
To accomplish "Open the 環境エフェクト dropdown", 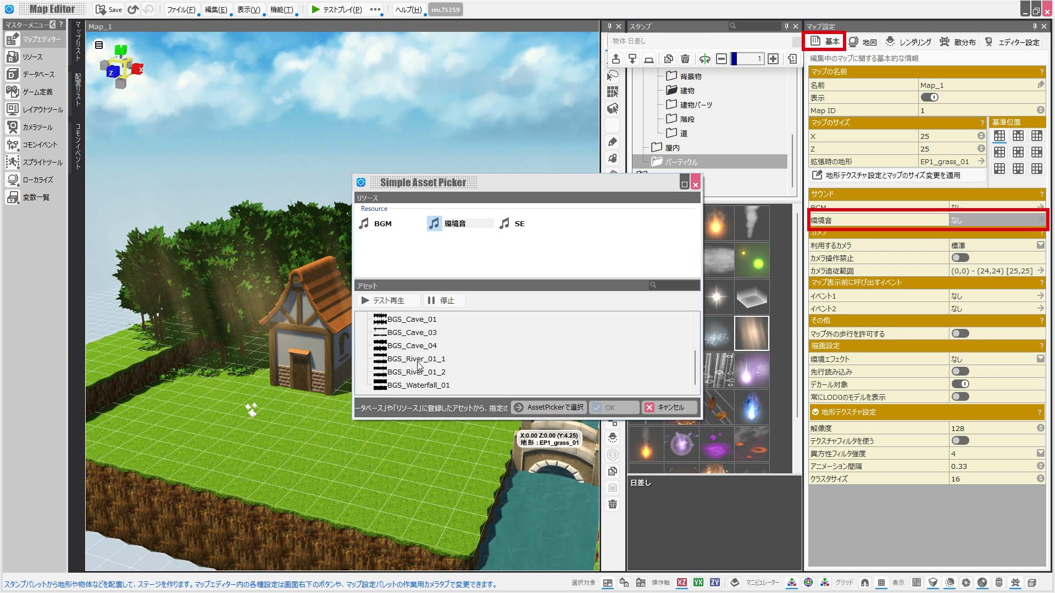I will point(1041,359).
